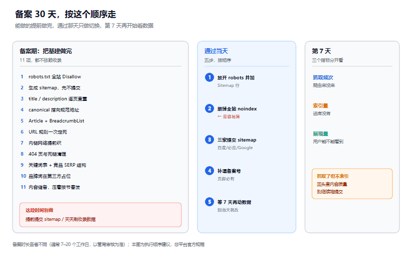Click the step title 三家提交 sitemap
This screenshot has height=261, width=412.
point(237,140)
